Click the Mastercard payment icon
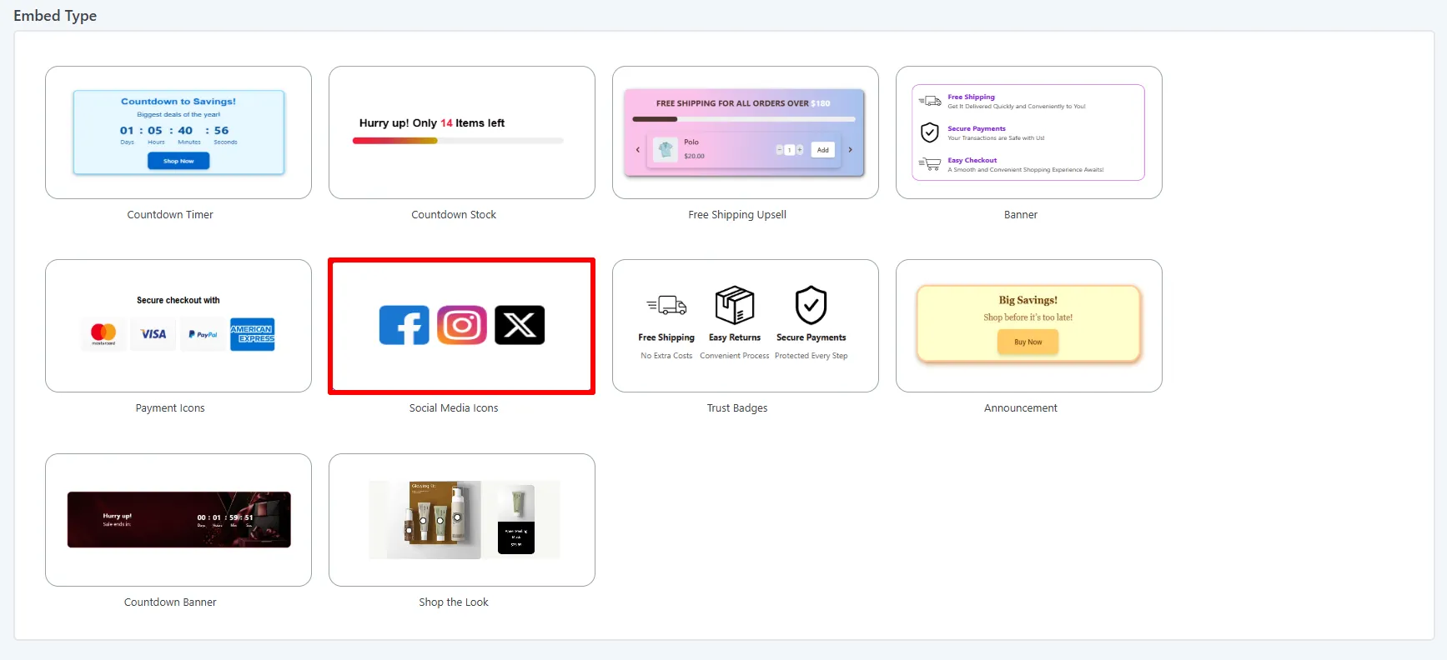Image resolution: width=1447 pixels, height=660 pixels. coord(103,334)
